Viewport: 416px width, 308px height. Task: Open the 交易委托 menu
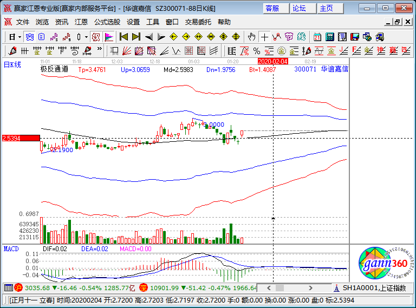point(198,22)
